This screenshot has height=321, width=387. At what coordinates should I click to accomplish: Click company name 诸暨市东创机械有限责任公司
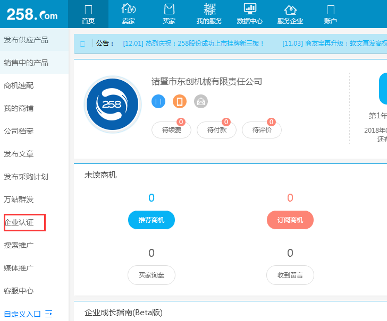click(x=207, y=82)
